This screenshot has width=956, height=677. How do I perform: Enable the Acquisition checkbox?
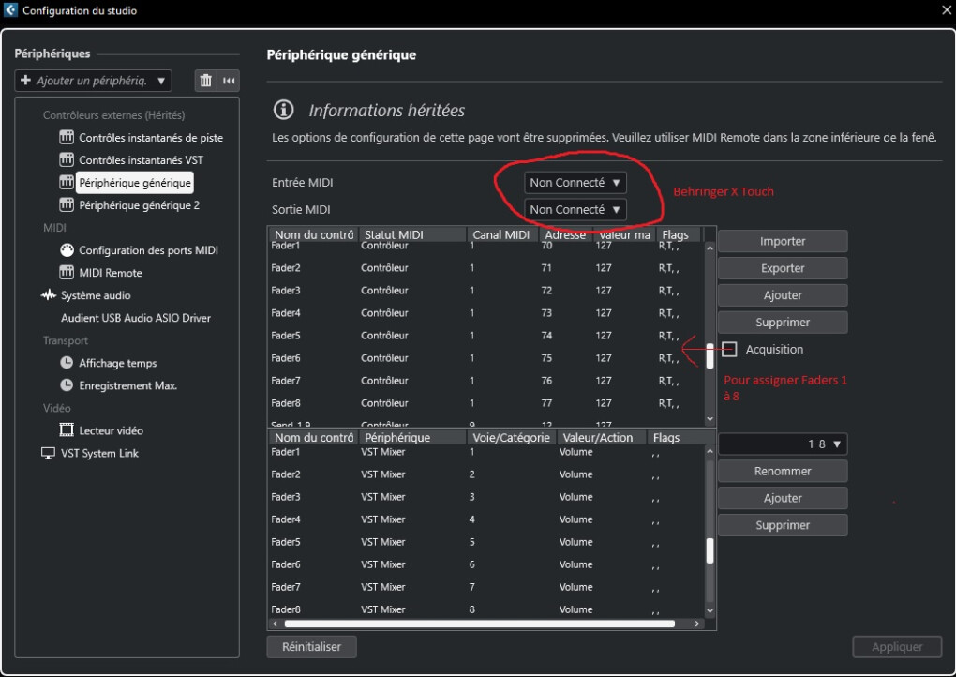(729, 350)
